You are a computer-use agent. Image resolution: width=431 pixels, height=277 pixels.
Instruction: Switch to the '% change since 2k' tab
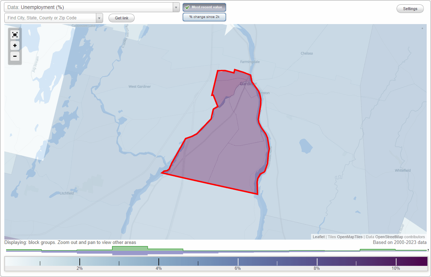[204, 17]
